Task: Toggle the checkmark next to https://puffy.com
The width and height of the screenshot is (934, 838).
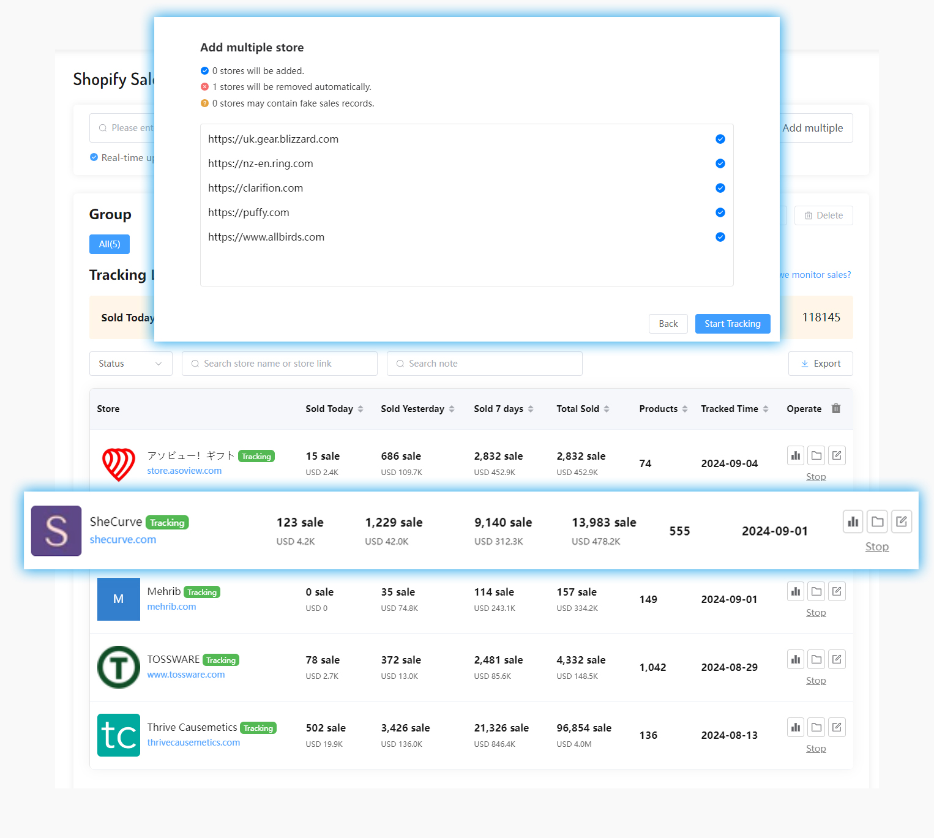Action: (720, 212)
